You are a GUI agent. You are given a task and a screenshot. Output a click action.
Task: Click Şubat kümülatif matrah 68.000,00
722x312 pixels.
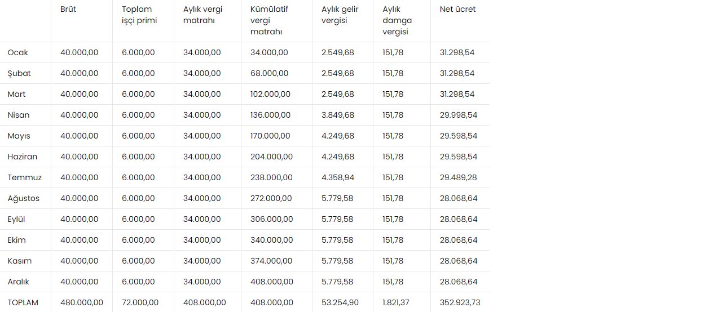pyautogui.click(x=270, y=73)
